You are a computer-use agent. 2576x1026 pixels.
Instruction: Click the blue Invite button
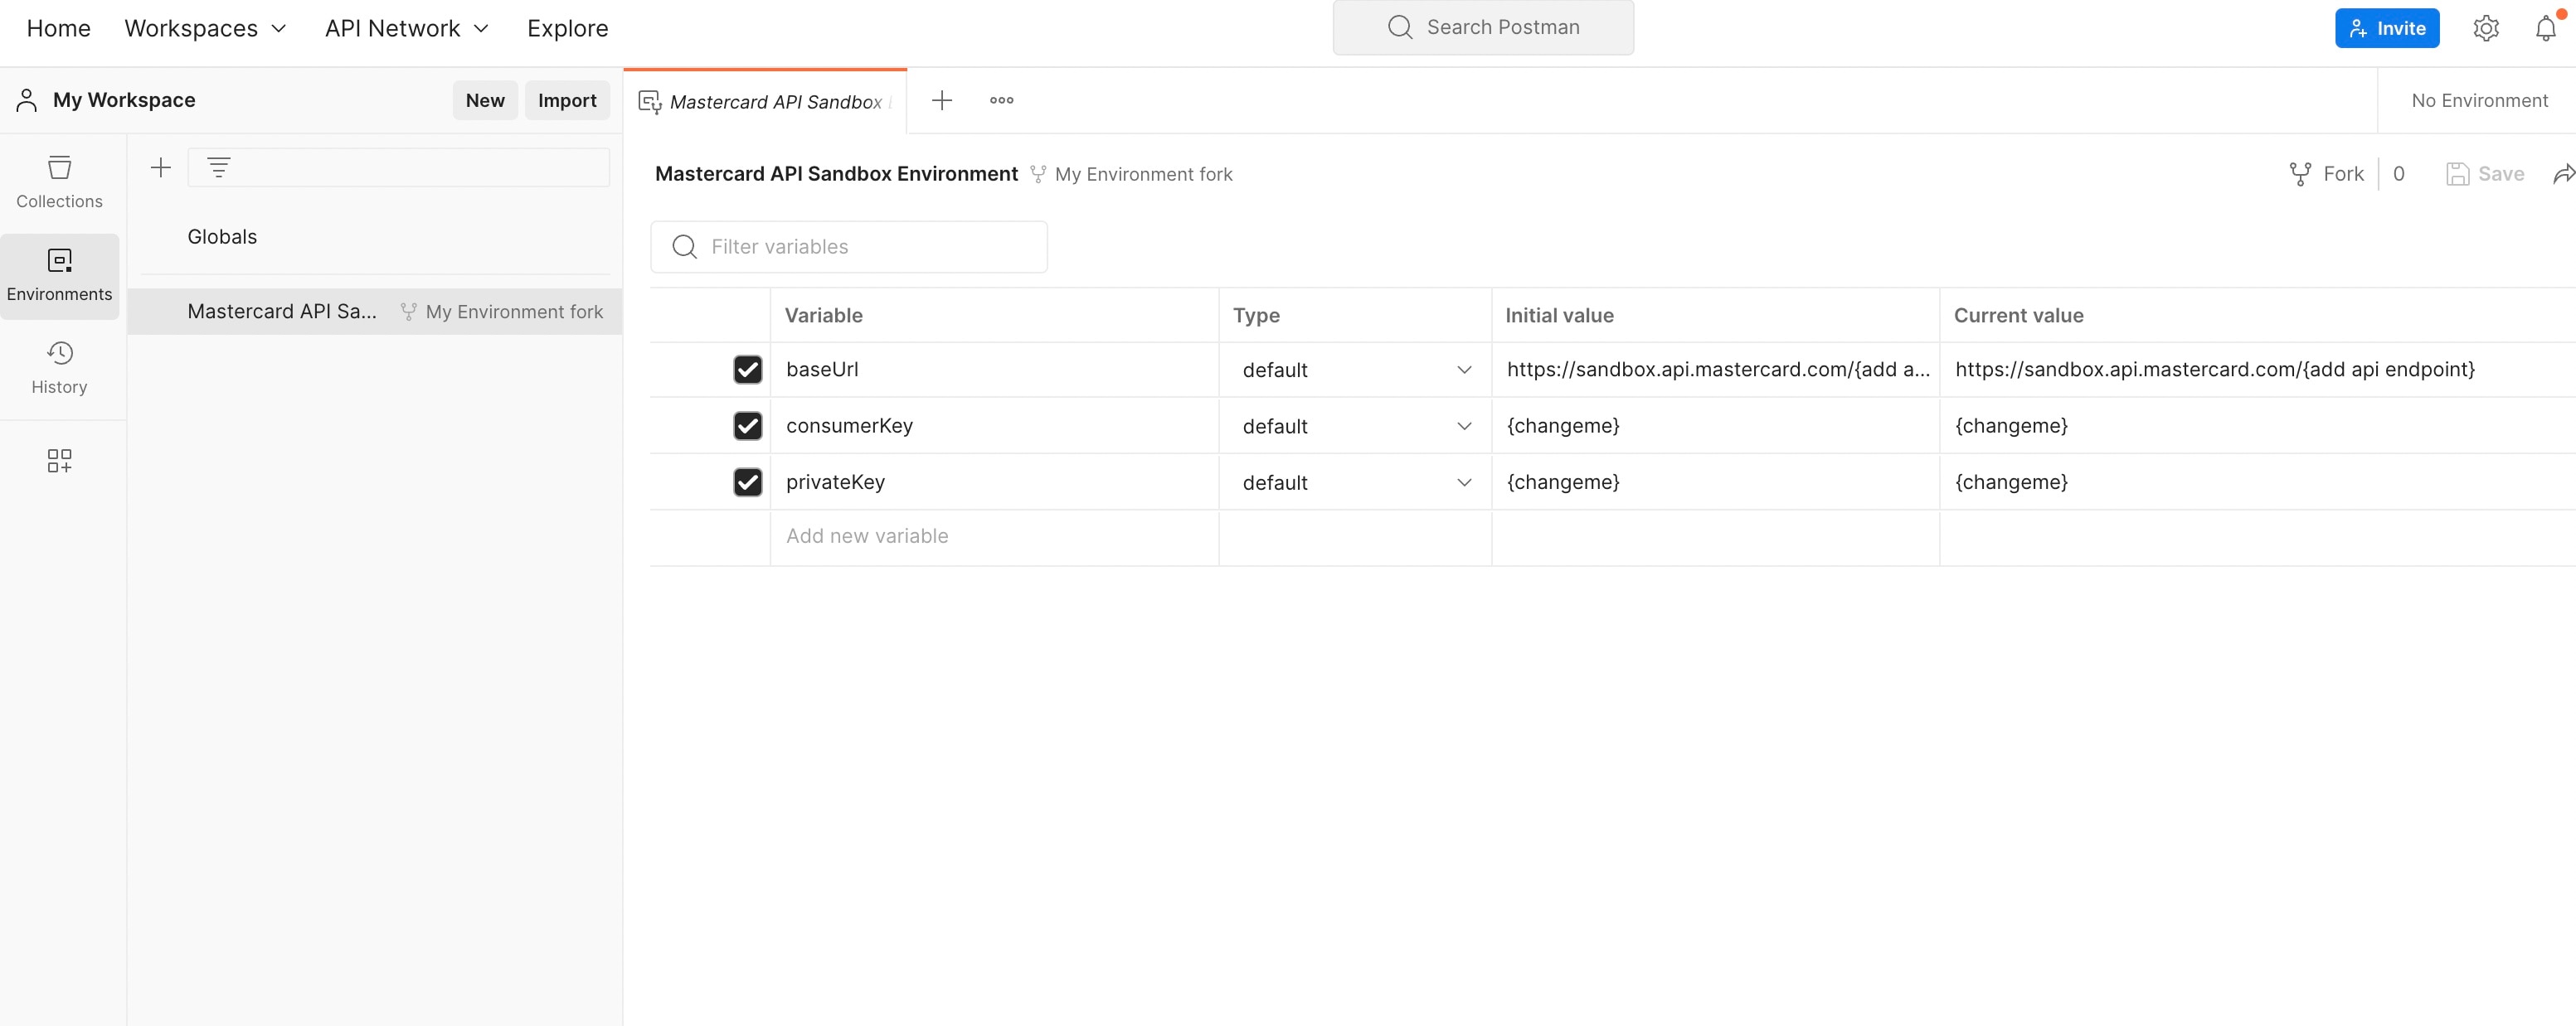pos(2386,28)
